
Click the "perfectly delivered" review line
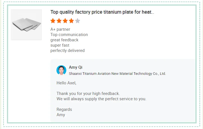coord(67,51)
